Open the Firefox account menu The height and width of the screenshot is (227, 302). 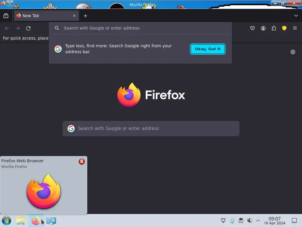pos(263,28)
